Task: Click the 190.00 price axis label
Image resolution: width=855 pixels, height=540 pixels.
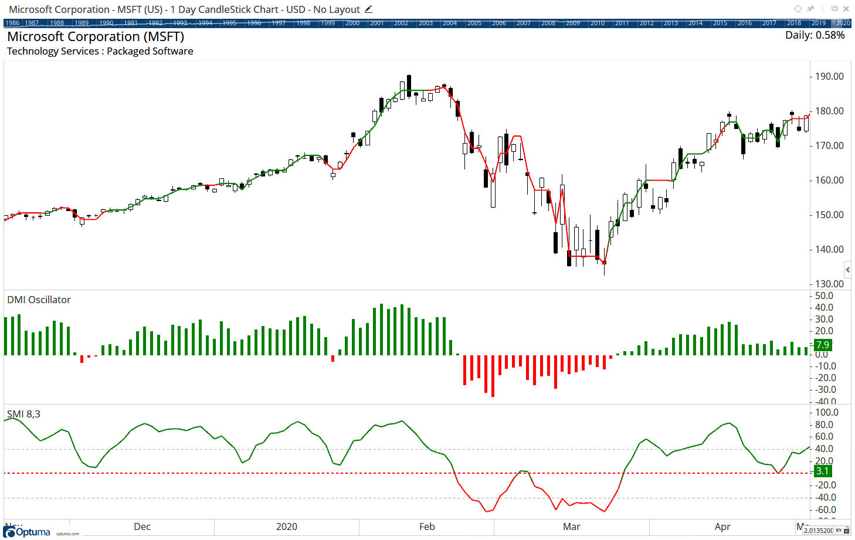Action: (x=829, y=76)
